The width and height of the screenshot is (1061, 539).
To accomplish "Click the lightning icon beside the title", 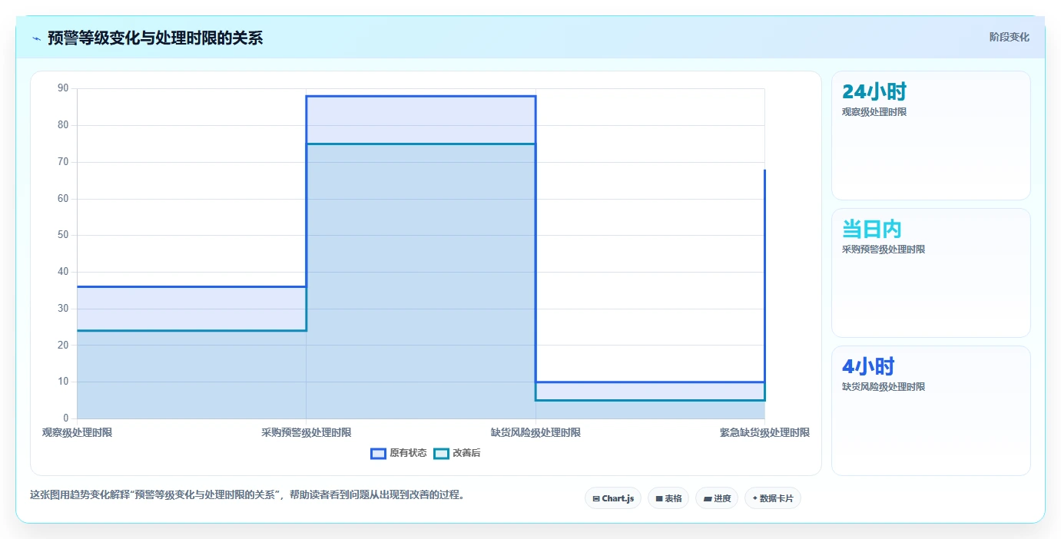I will (36, 38).
